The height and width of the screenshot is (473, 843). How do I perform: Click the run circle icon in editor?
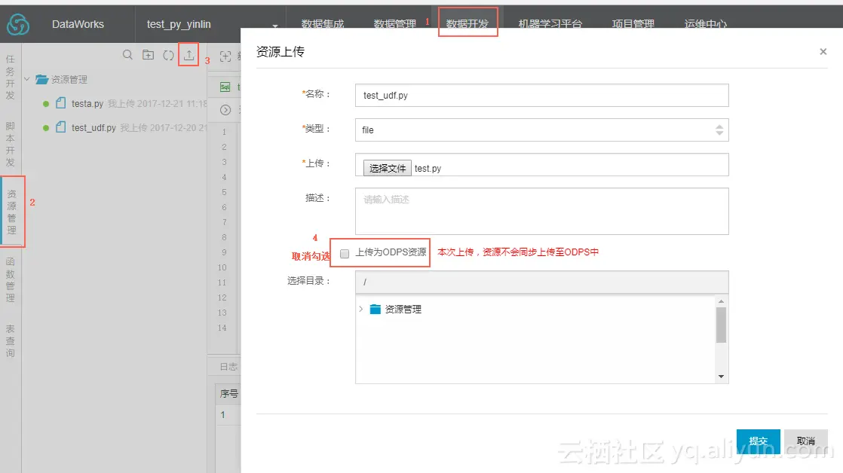point(225,109)
